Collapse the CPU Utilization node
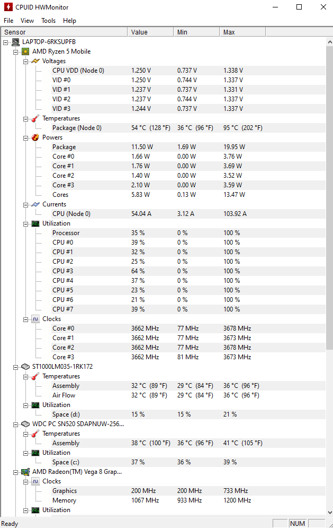The image size is (333, 528). pyautogui.click(x=25, y=224)
